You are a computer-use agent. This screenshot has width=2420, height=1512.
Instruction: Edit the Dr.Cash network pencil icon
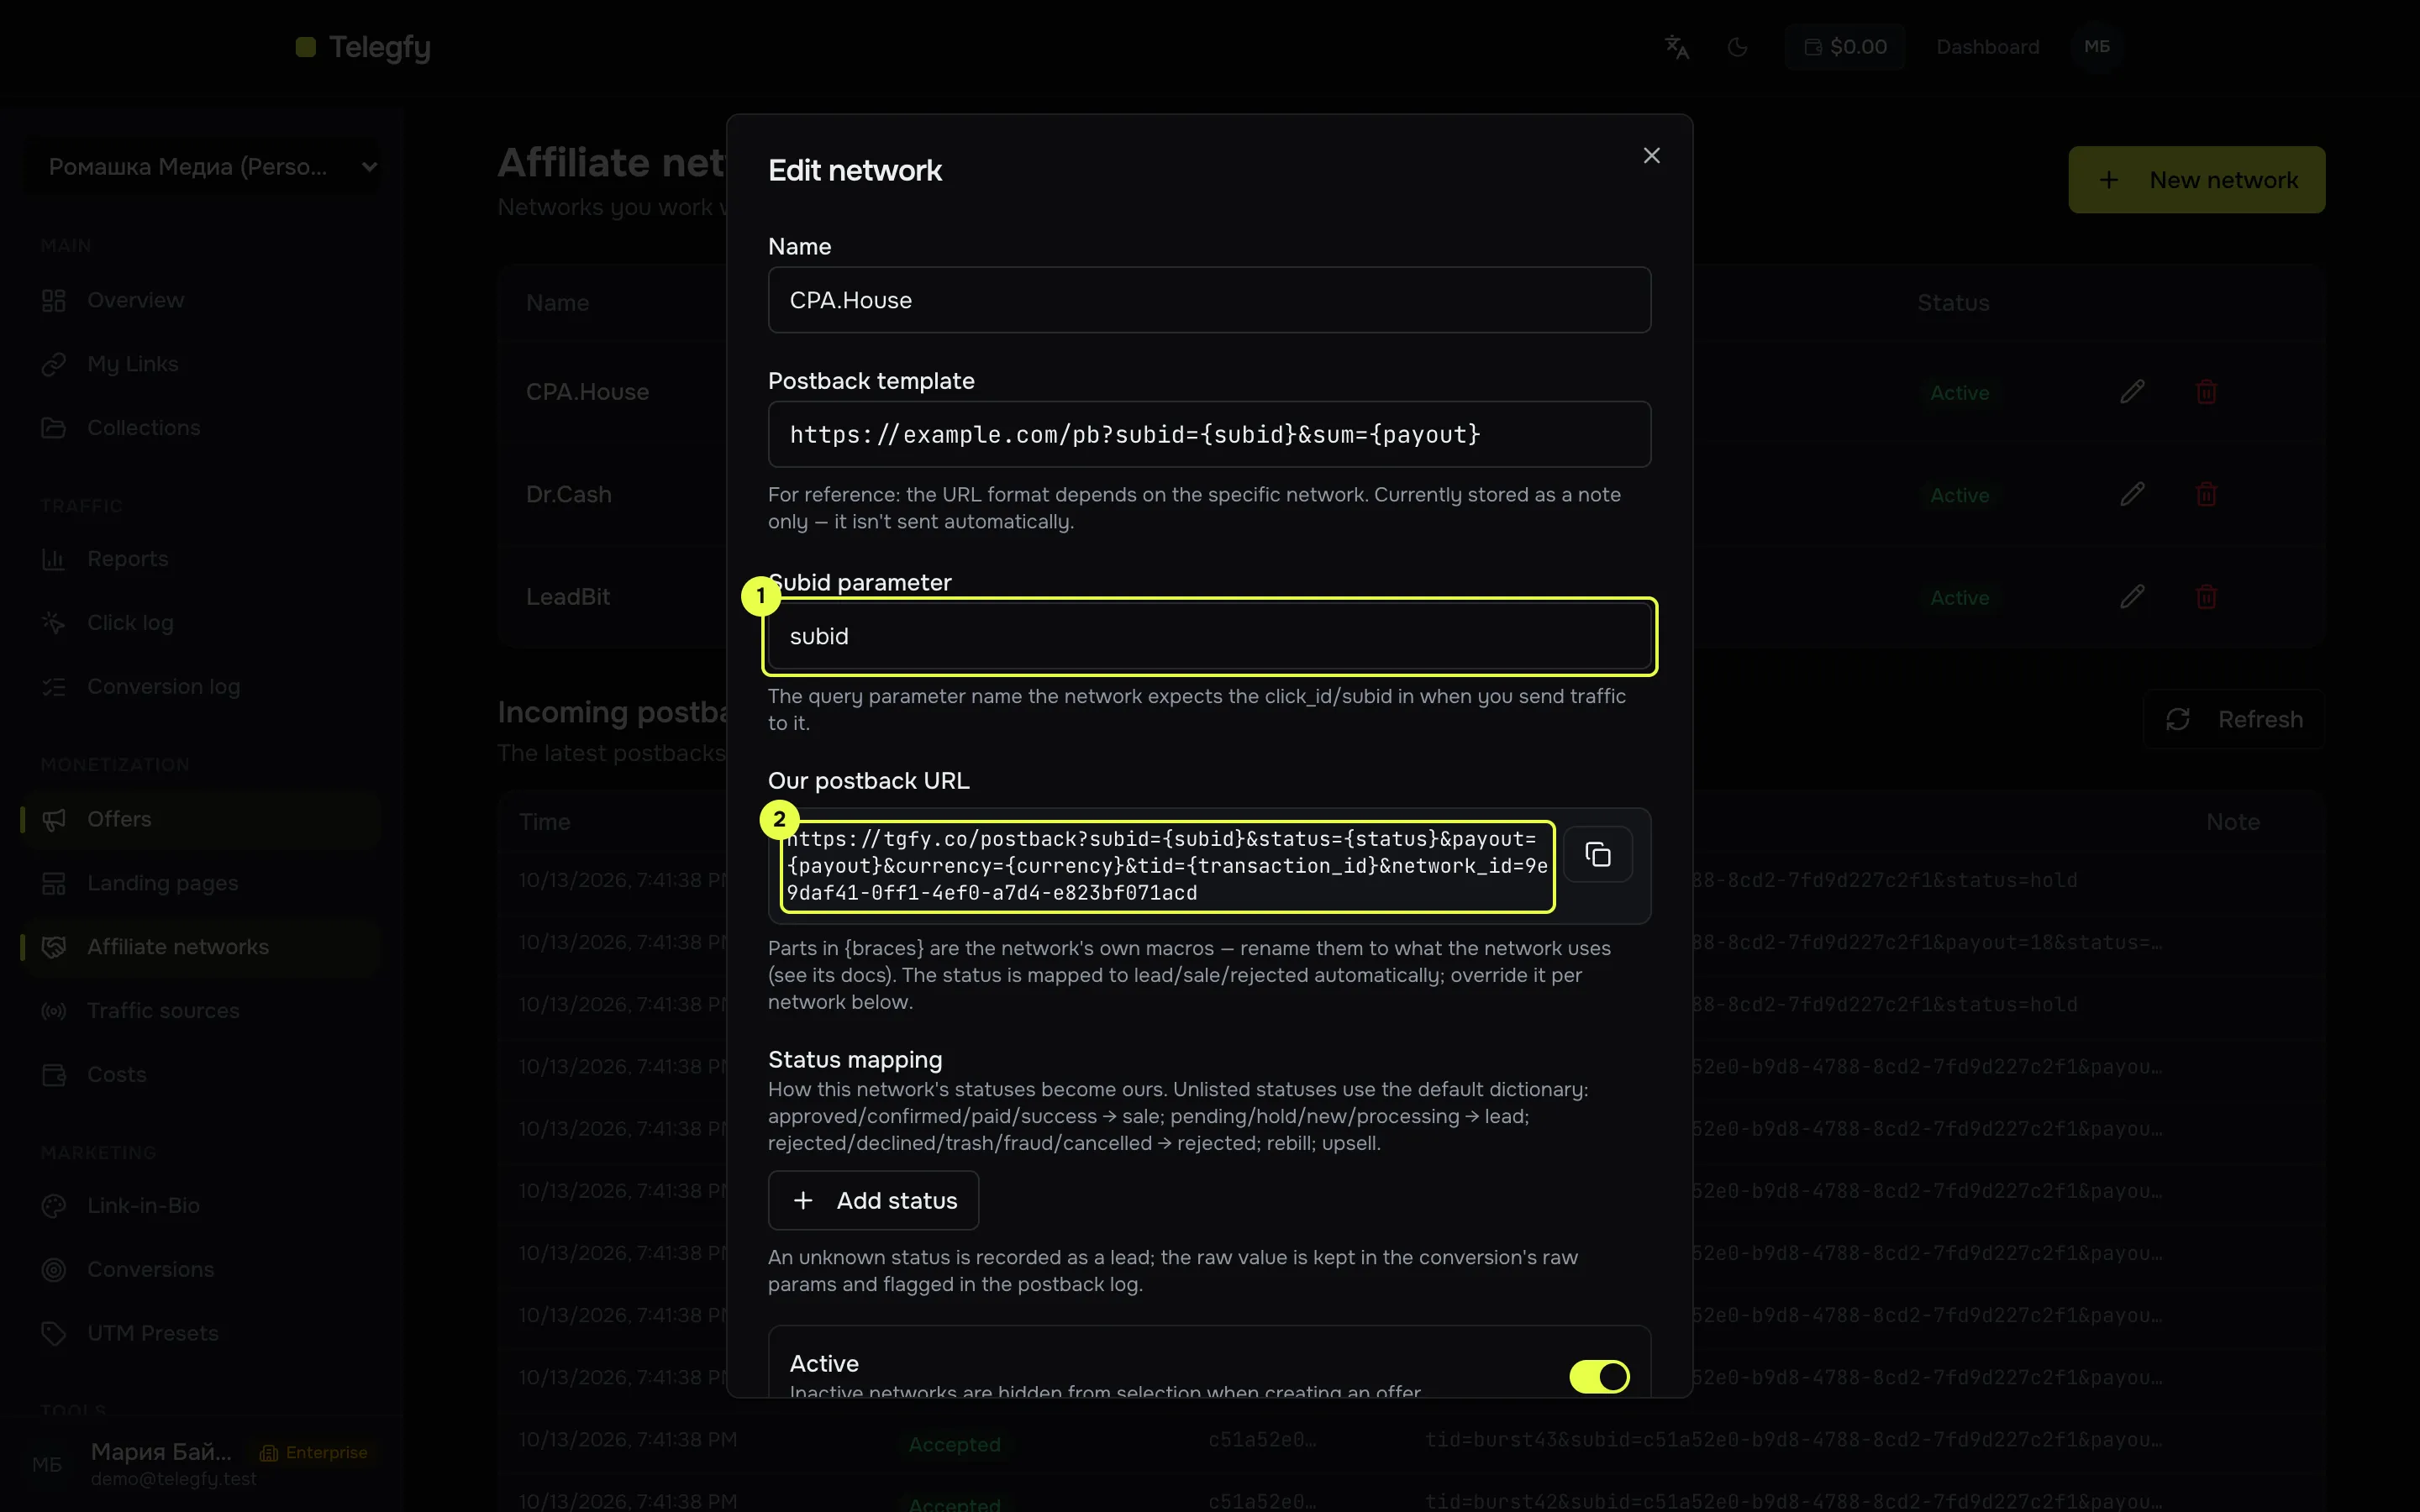pyautogui.click(x=2132, y=494)
